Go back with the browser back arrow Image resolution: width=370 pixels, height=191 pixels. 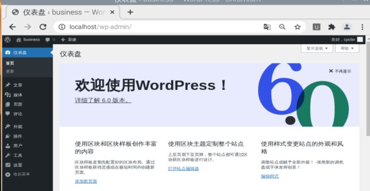tap(12, 27)
